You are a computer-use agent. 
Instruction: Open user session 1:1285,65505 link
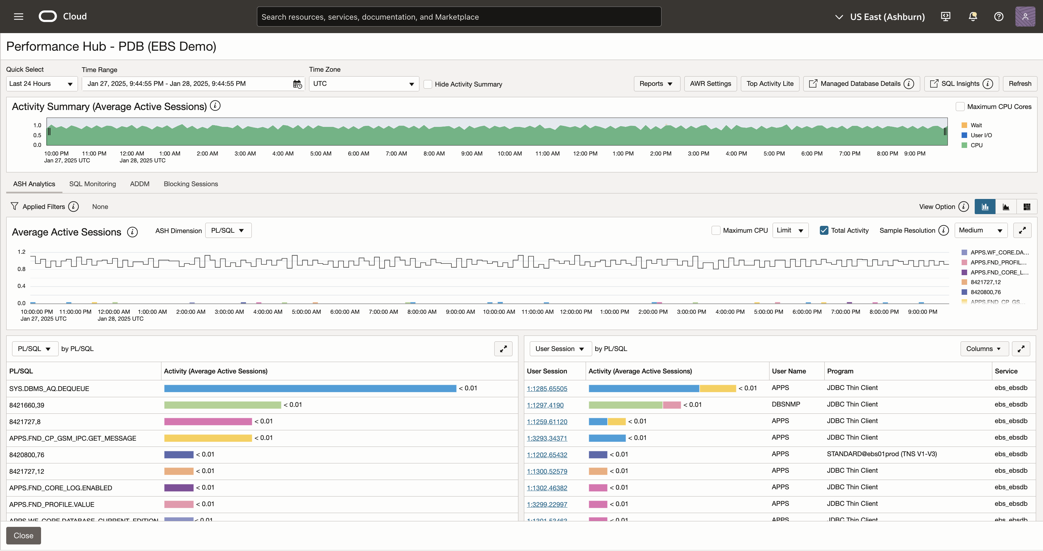click(547, 389)
